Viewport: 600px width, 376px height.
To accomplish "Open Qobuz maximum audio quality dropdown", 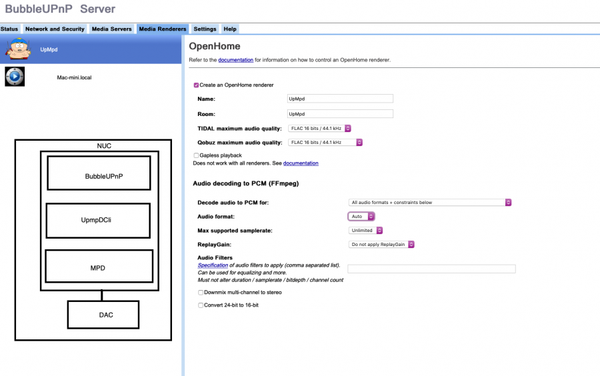I will coord(325,142).
